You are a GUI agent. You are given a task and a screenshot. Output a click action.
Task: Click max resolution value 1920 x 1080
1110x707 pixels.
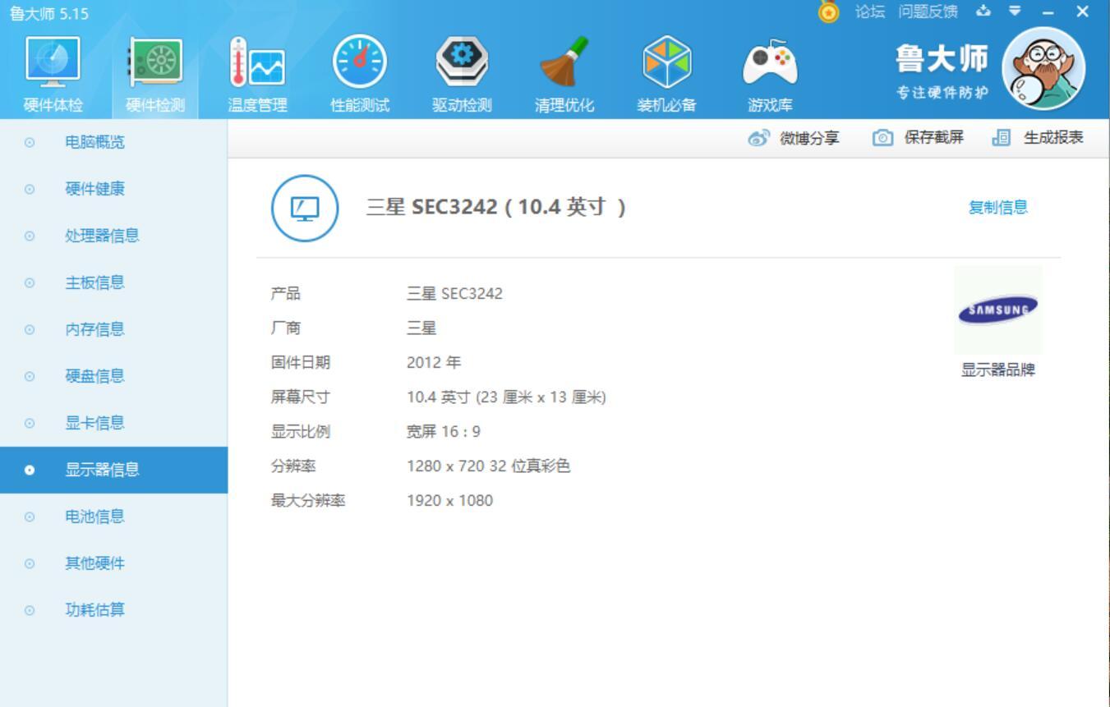tap(449, 501)
